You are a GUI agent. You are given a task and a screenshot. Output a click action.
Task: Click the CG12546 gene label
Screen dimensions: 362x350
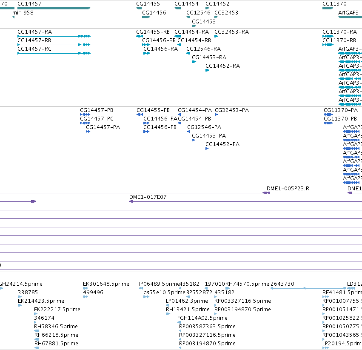click(198, 12)
